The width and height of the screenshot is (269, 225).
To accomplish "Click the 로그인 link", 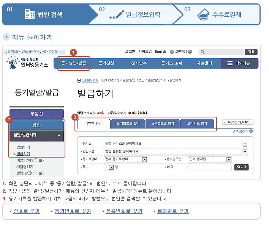I will (130, 52).
